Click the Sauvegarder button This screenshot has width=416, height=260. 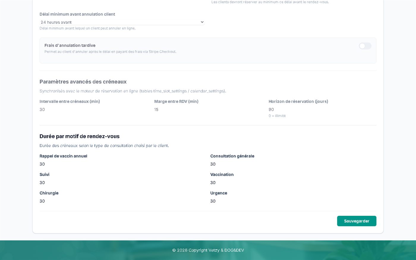coord(357,221)
